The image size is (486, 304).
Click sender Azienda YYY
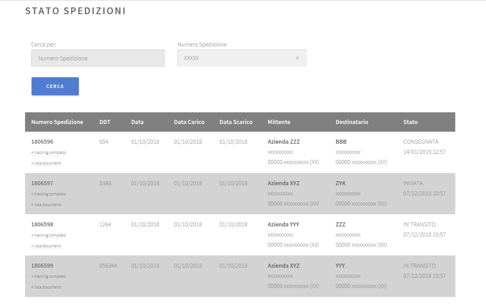[x=283, y=225]
